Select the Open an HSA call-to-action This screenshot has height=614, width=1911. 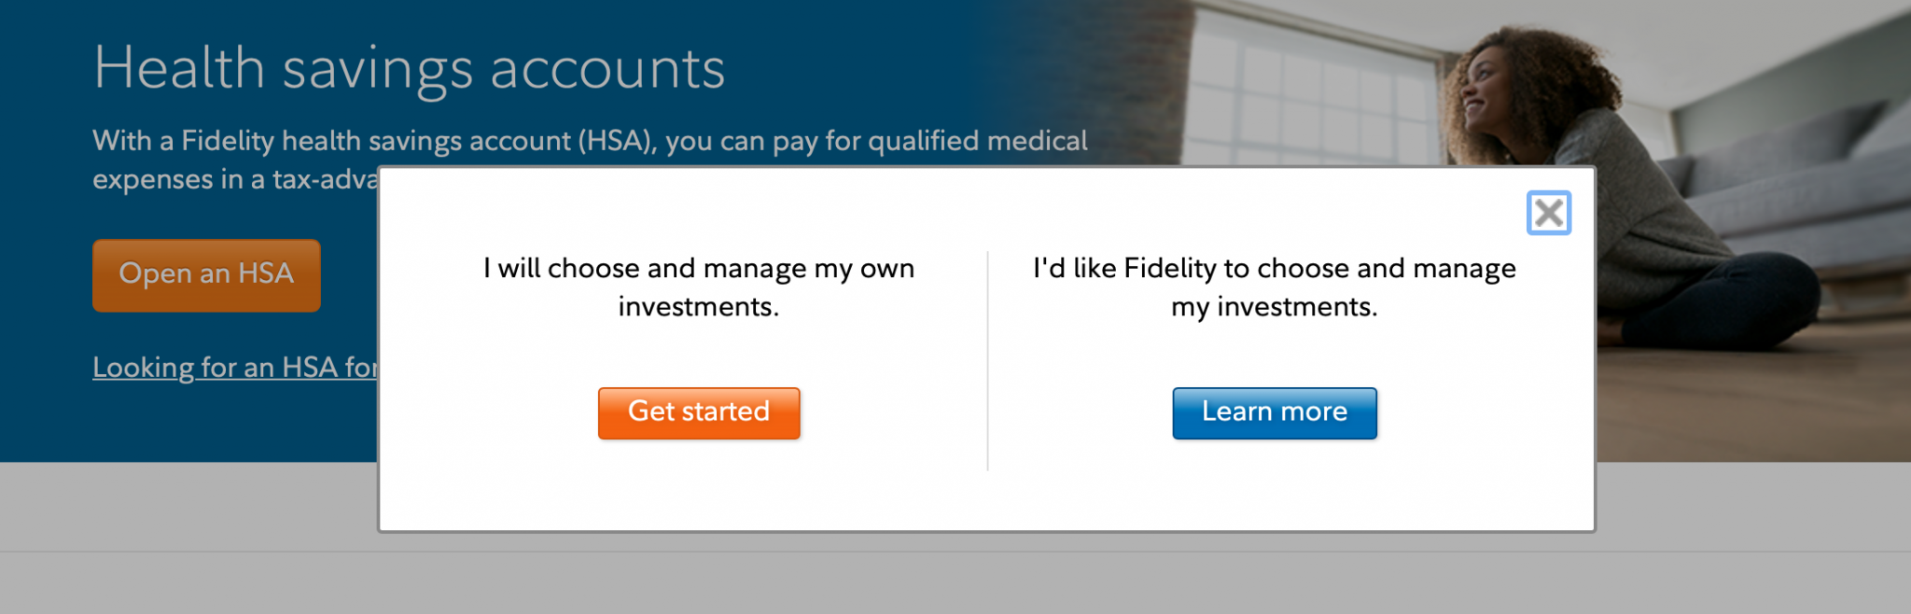point(205,274)
